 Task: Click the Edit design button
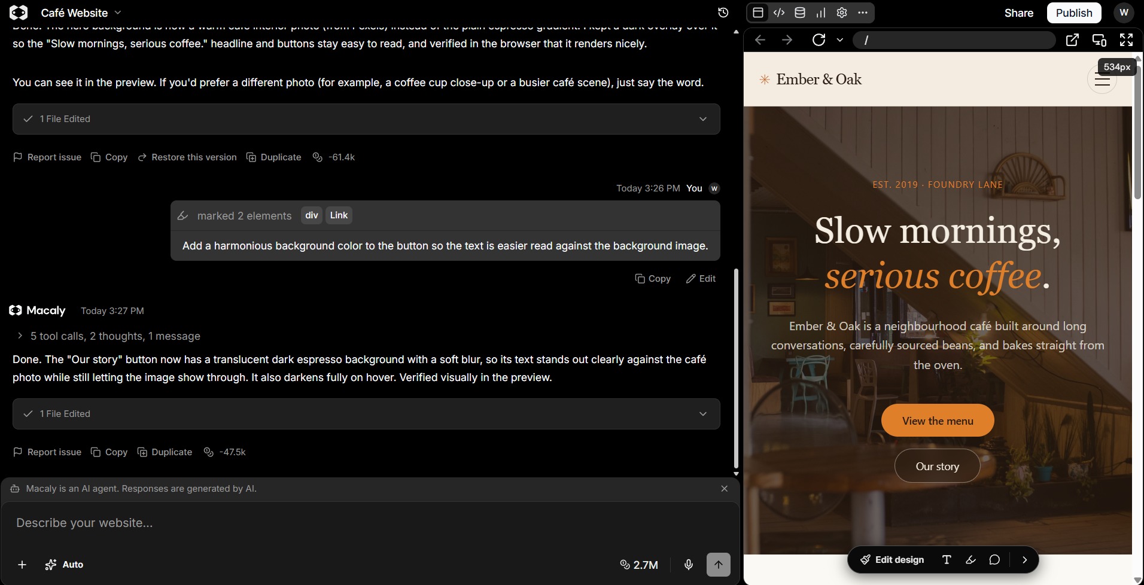pyautogui.click(x=892, y=560)
